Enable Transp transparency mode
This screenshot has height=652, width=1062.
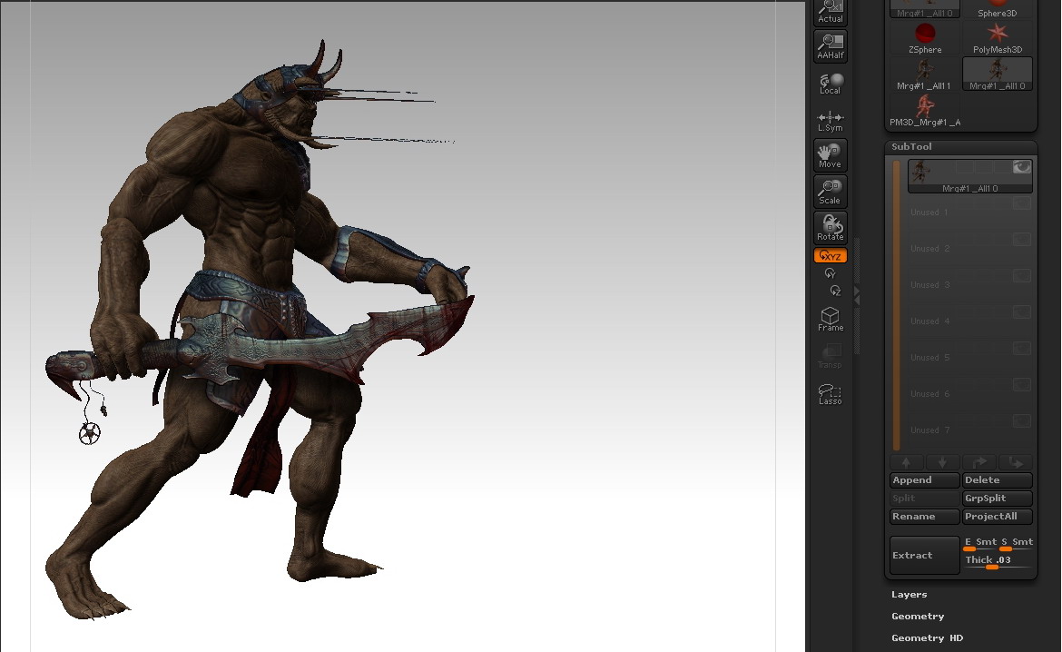coord(830,354)
